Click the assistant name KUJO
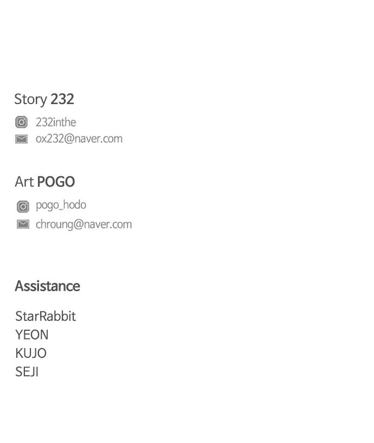 click(31, 353)
